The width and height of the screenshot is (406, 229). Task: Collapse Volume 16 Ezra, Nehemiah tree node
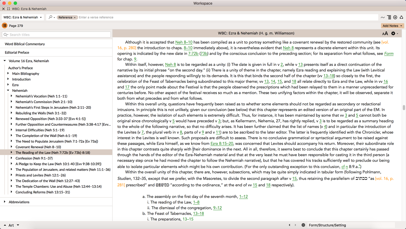click(5, 61)
